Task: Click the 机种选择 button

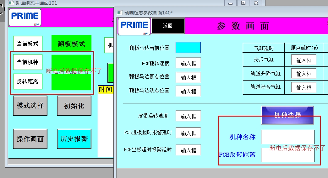Action: [x=287, y=115]
